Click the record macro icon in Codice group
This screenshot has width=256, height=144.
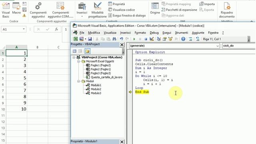24,4
